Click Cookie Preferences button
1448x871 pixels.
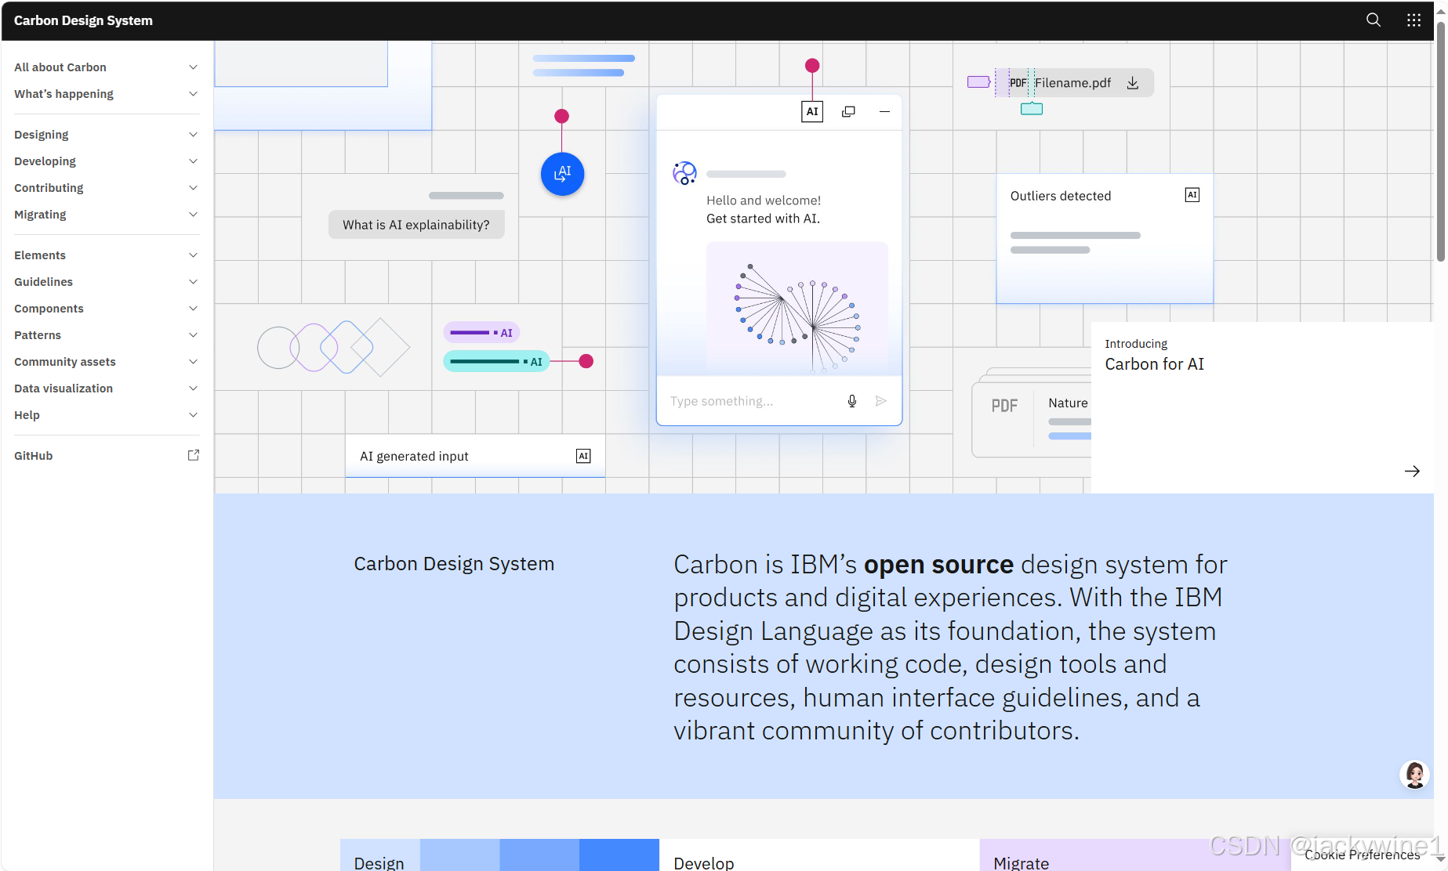pos(1363,855)
